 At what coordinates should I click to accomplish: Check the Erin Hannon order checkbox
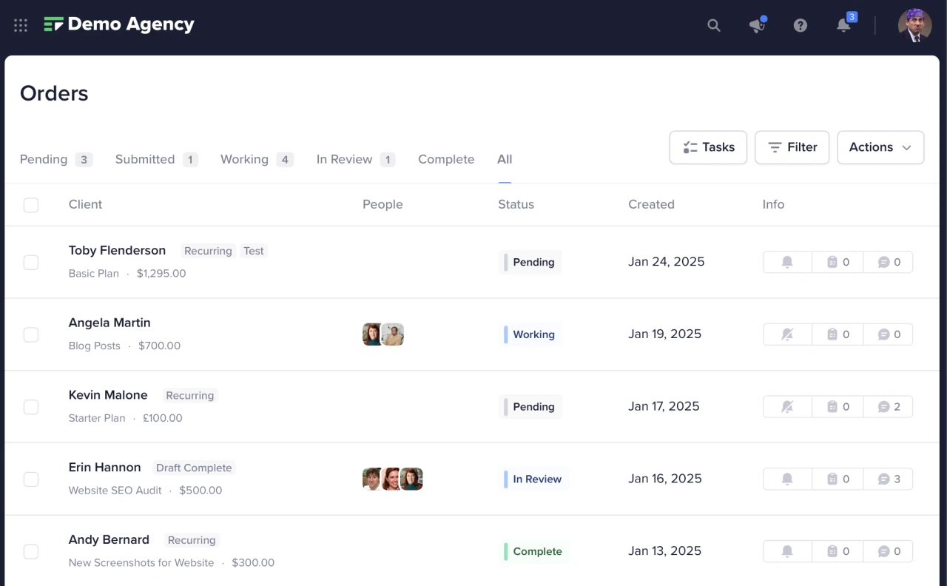pos(31,479)
